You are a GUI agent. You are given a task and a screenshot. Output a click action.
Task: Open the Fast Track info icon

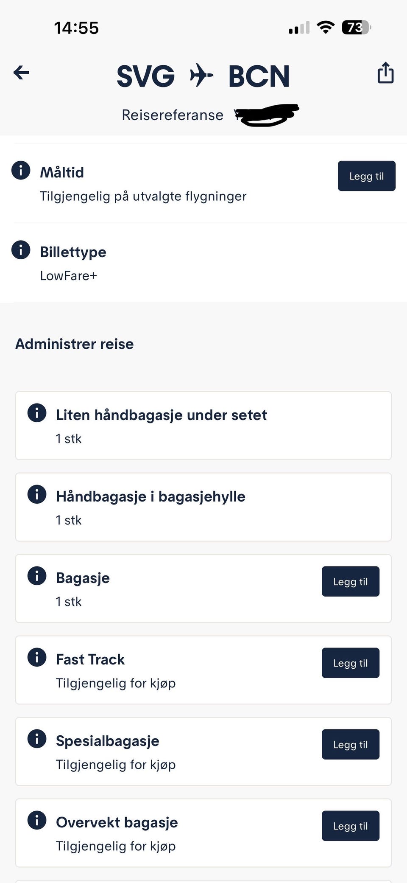(37, 657)
